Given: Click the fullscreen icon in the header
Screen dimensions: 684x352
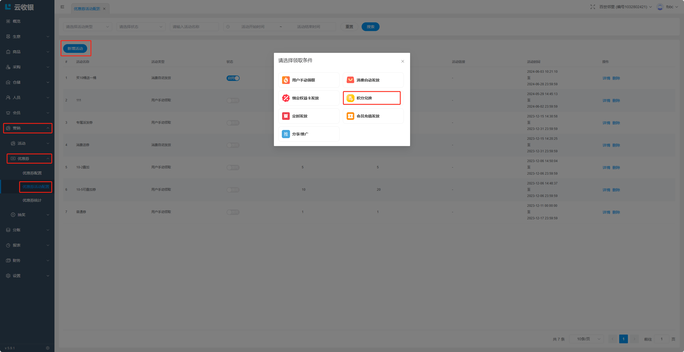Looking at the screenshot, I should [x=593, y=7].
